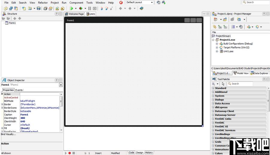This screenshot has width=270, height=155.
Task: Expand Unit1.pas node
Action: pos(217,51)
